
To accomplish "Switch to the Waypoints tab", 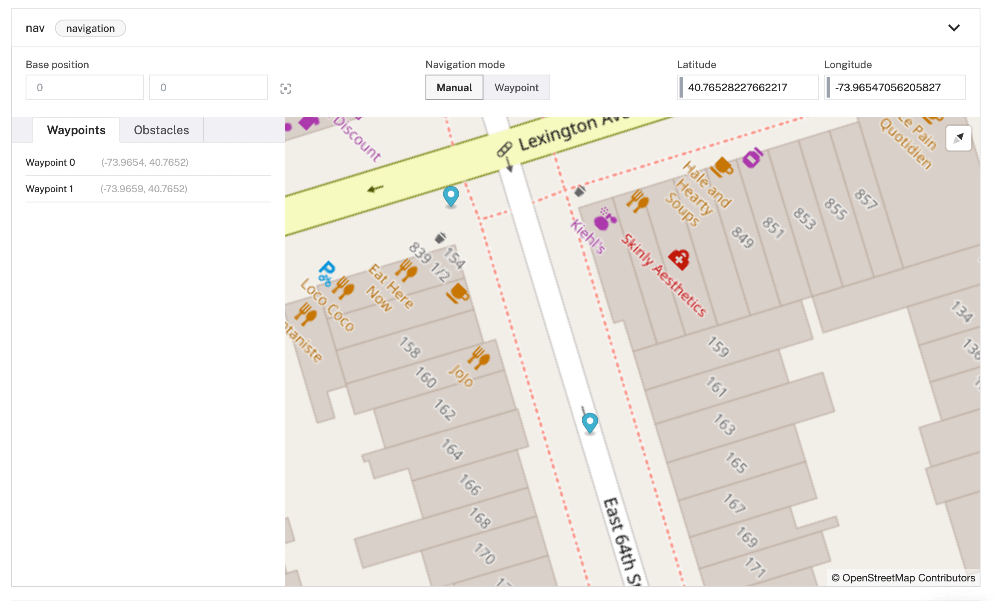I will tap(76, 130).
